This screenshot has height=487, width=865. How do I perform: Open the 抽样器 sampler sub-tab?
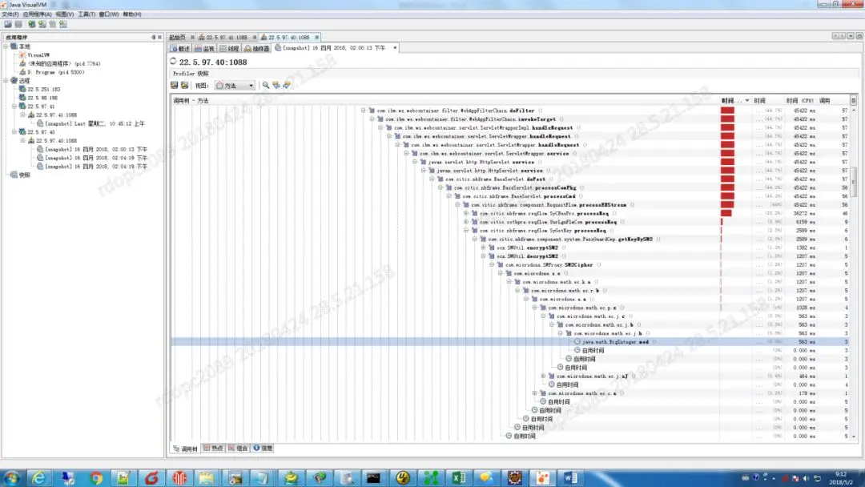257,49
